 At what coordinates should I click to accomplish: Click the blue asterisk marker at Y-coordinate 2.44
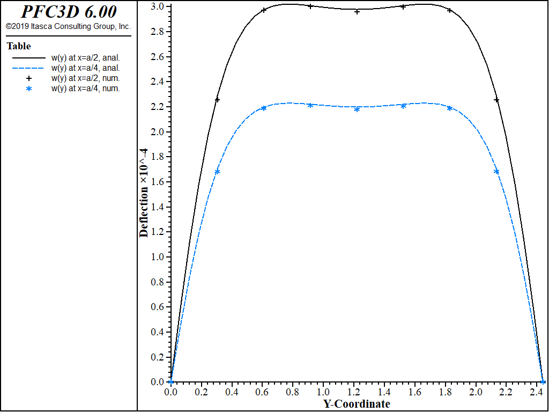tap(543, 382)
